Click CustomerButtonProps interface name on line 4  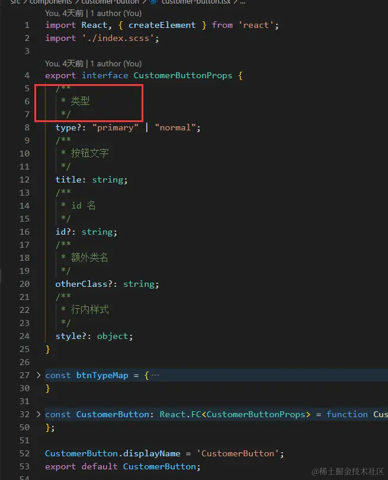182,76
